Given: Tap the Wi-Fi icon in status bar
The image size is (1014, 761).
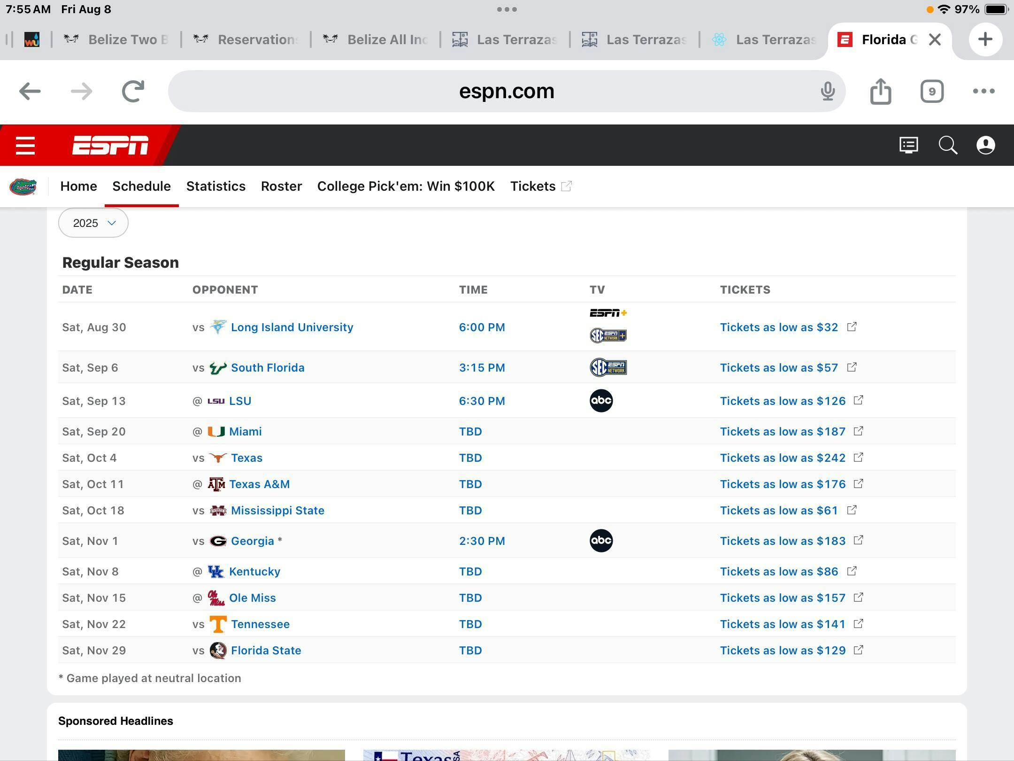Looking at the screenshot, I should (944, 9).
